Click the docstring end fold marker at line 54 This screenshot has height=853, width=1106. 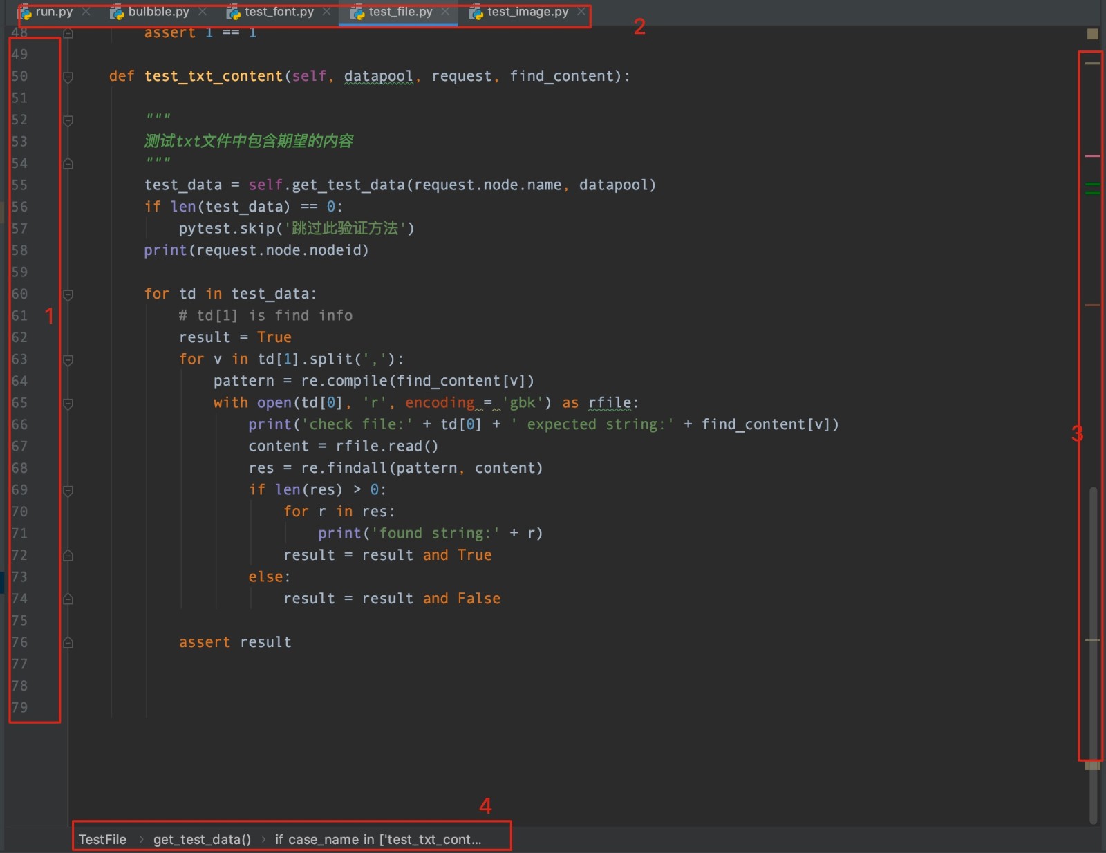68,164
